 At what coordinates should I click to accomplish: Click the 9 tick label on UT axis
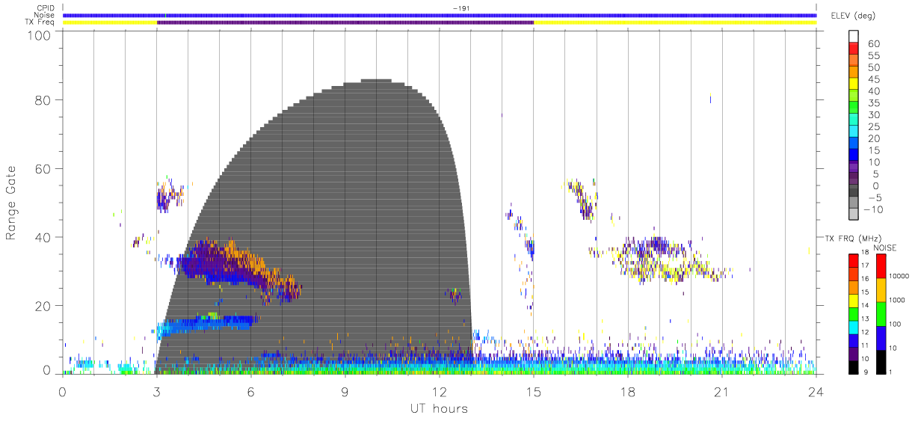345,391
